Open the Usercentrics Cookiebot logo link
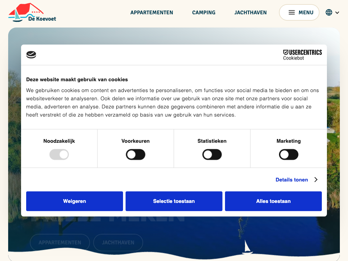This screenshot has height=261, width=348. tap(302, 55)
